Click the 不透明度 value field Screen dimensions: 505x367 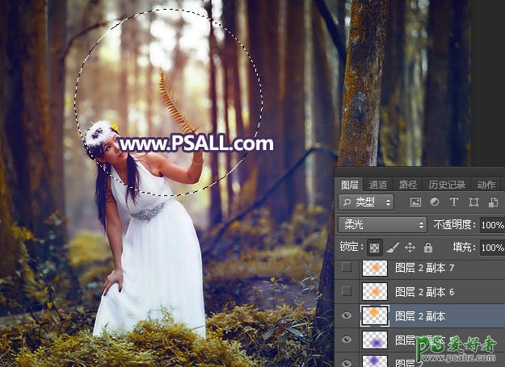(x=491, y=225)
